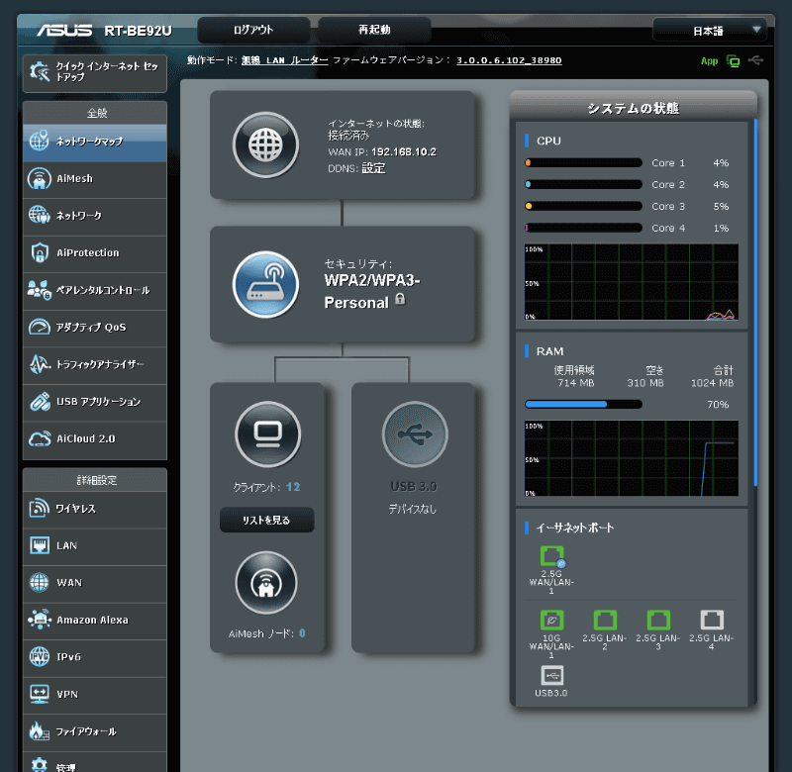Image resolution: width=792 pixels, height=772 pixels.
Task: Open the AiMesh menu item
Action: click(95, 179)
